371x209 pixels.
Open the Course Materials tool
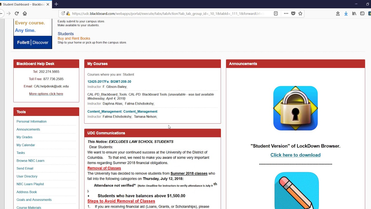(x=29, y=207)
